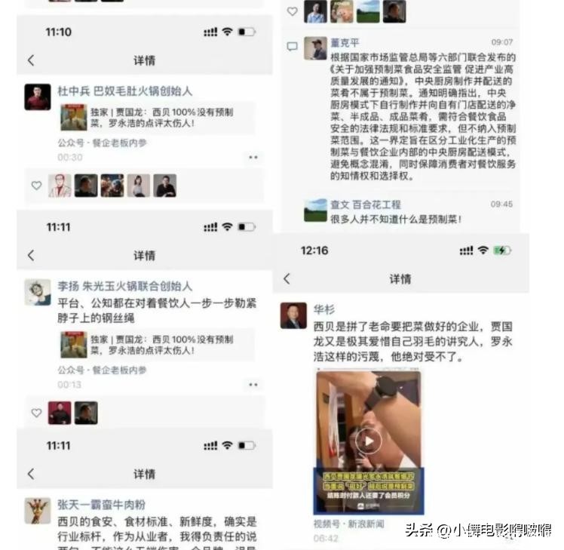Open 杜中兵 巴奴毛肚火锅创始人 profile name
Screen dimensions: 564x550
point(125,91)
